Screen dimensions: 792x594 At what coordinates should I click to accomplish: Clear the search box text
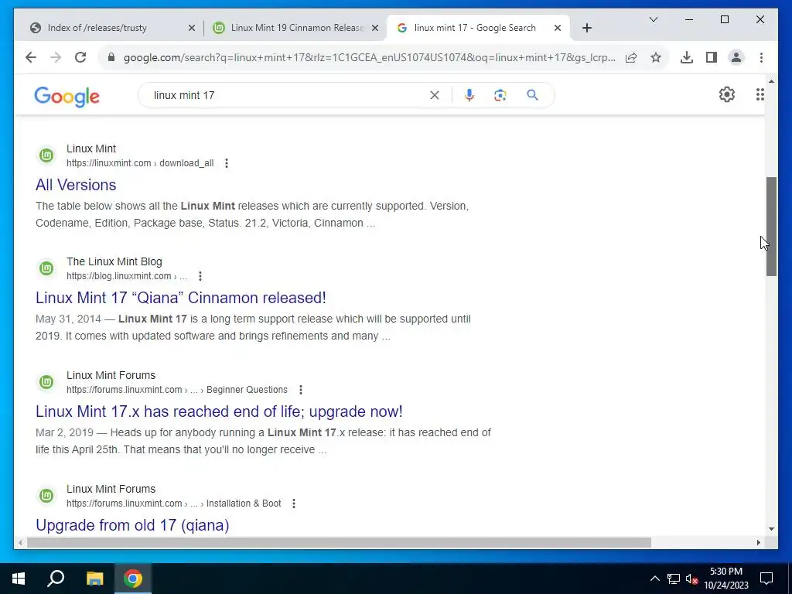(435, 95)
